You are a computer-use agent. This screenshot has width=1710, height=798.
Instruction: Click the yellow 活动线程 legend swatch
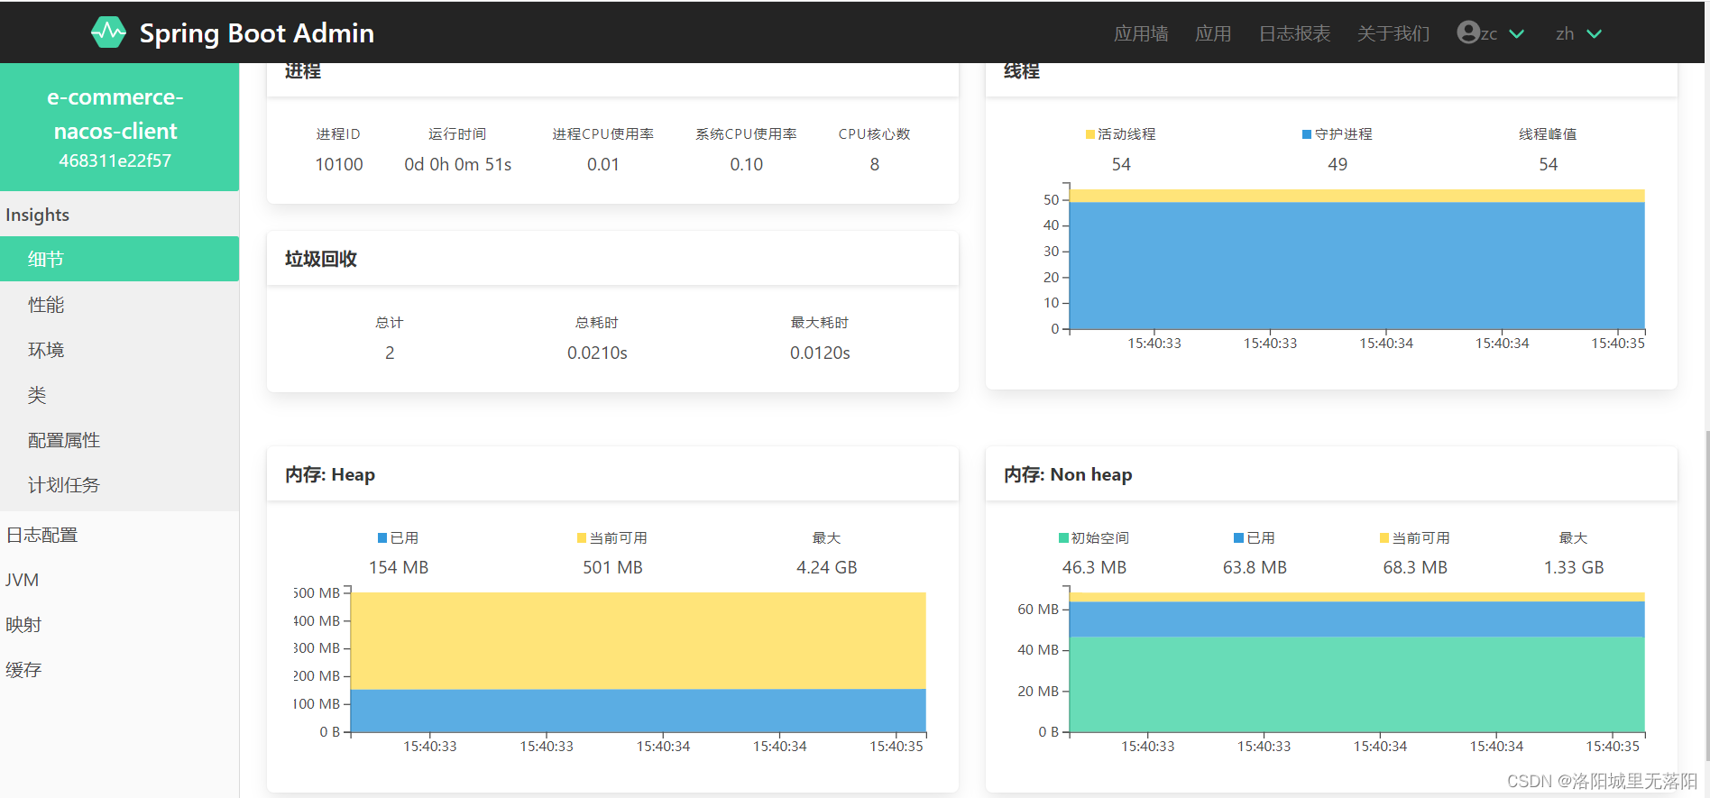tap(1089, 134)
